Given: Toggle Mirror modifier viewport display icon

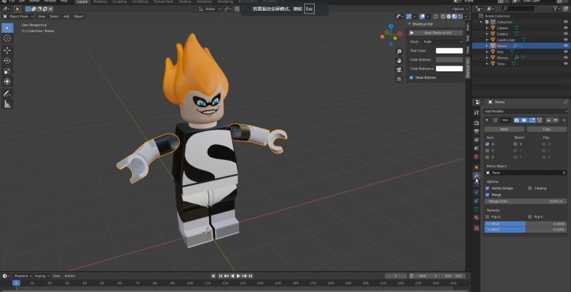Looking at the screenshot, I should [524, 120].
